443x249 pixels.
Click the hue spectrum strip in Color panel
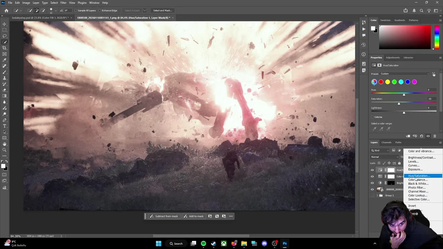436,37
